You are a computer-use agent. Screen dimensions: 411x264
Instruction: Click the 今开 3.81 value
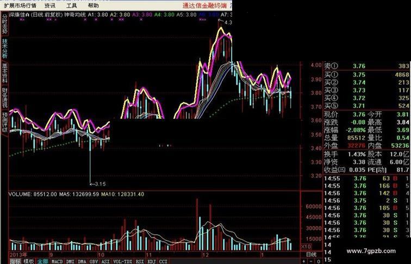(403, 114)
